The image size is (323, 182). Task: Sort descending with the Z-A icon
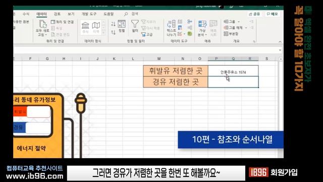(113, 32)
